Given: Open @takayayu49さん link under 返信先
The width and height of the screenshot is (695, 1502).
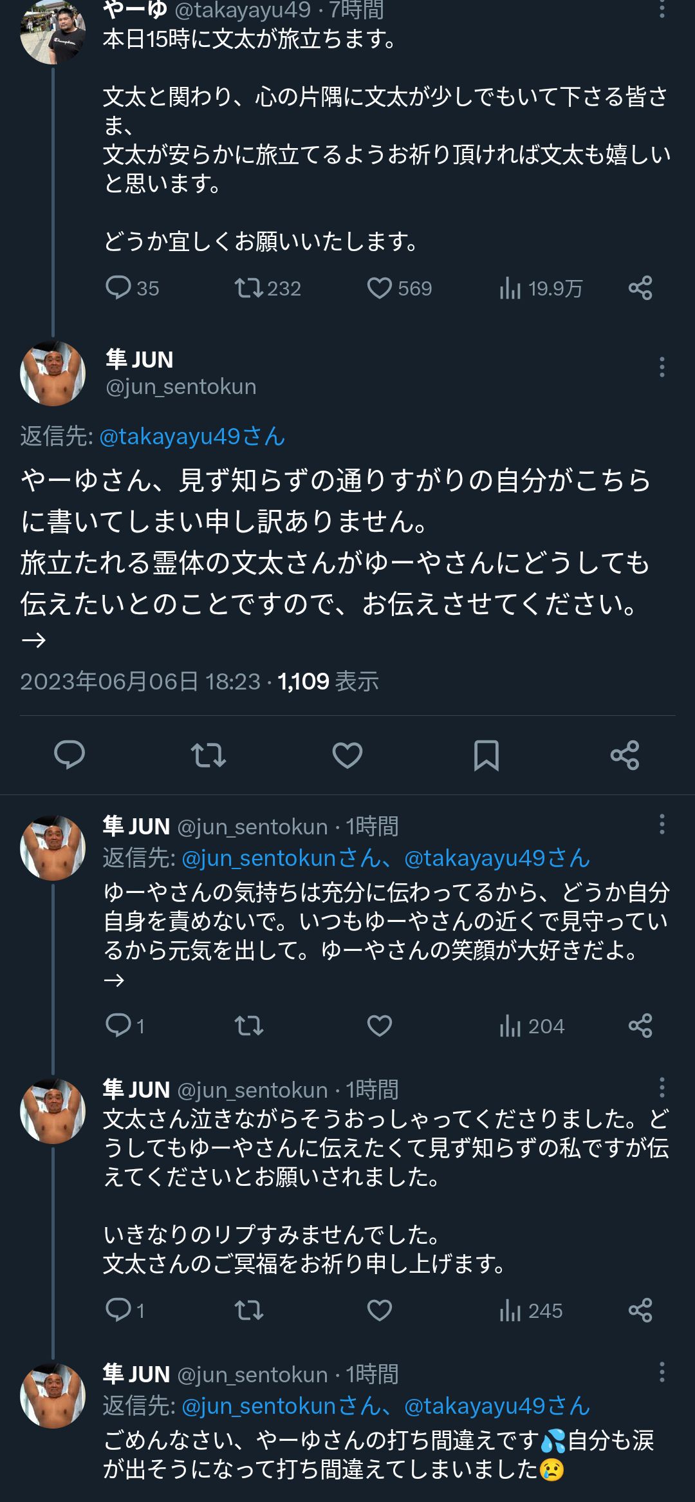Looking at the screenshot, I should (192, 437).
